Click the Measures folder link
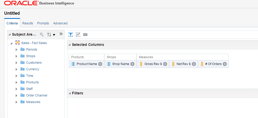 pyautogui.click(x=33, y=102)
